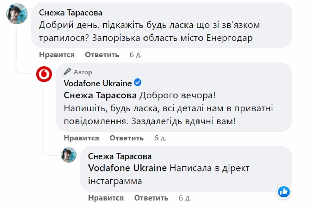Click Снежа Тарасова's avatar on the top comment
Viewport: 316px width, 205px height.
[x=17, y=14]
